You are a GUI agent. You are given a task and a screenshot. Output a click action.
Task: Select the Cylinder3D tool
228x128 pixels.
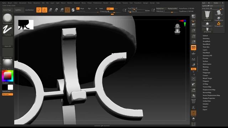218,13
